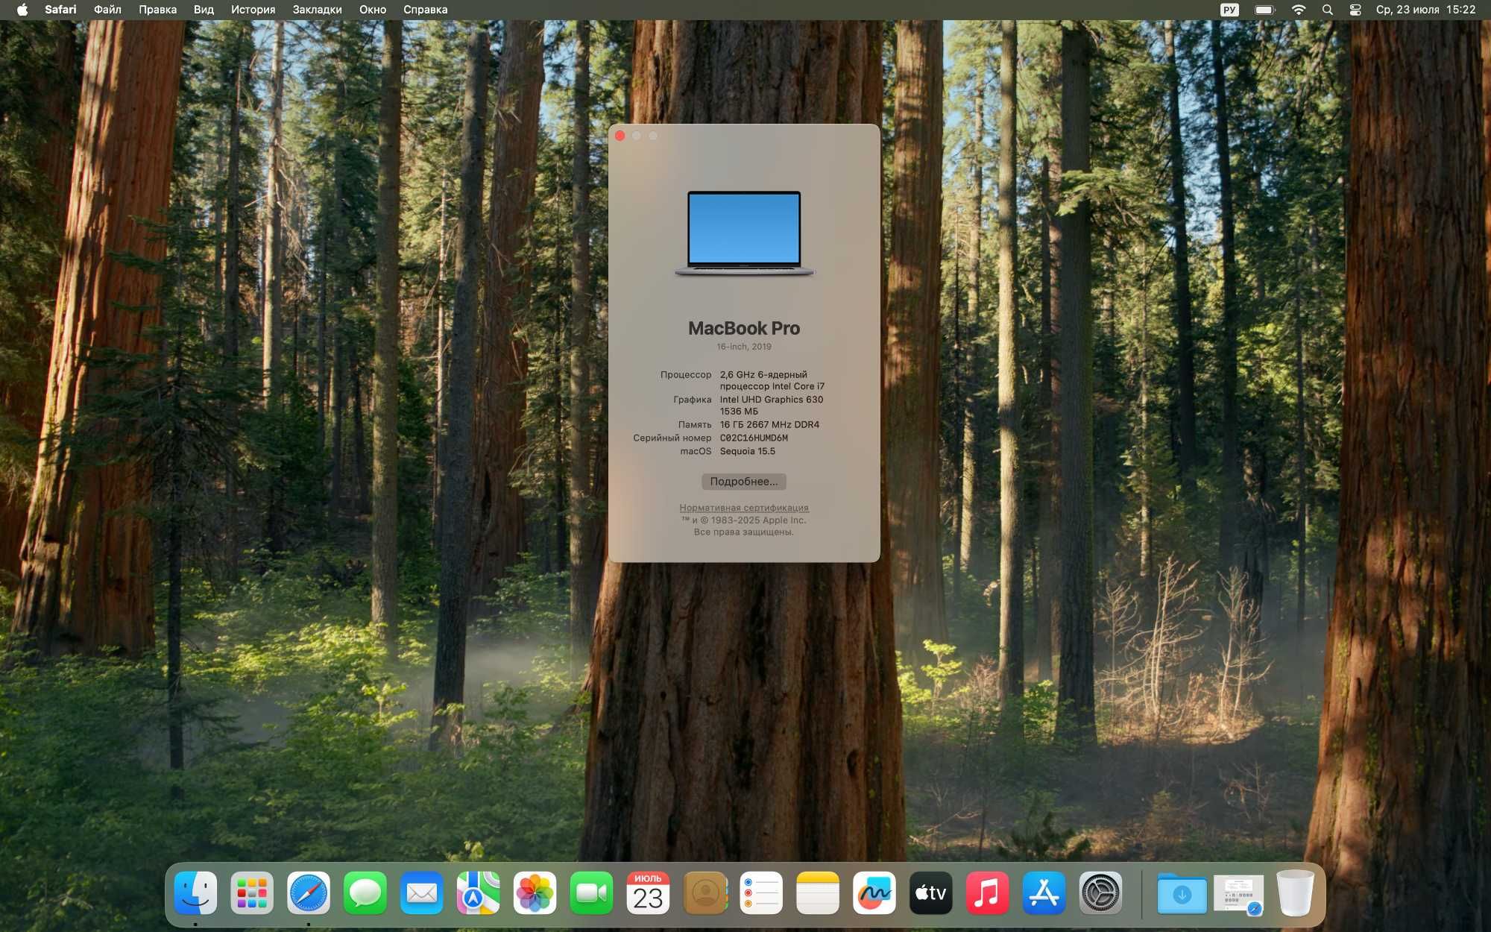The height and width of the screenshot is (932, 1491).
Task: Click the Подробнее... button
Action: [744, 482]
